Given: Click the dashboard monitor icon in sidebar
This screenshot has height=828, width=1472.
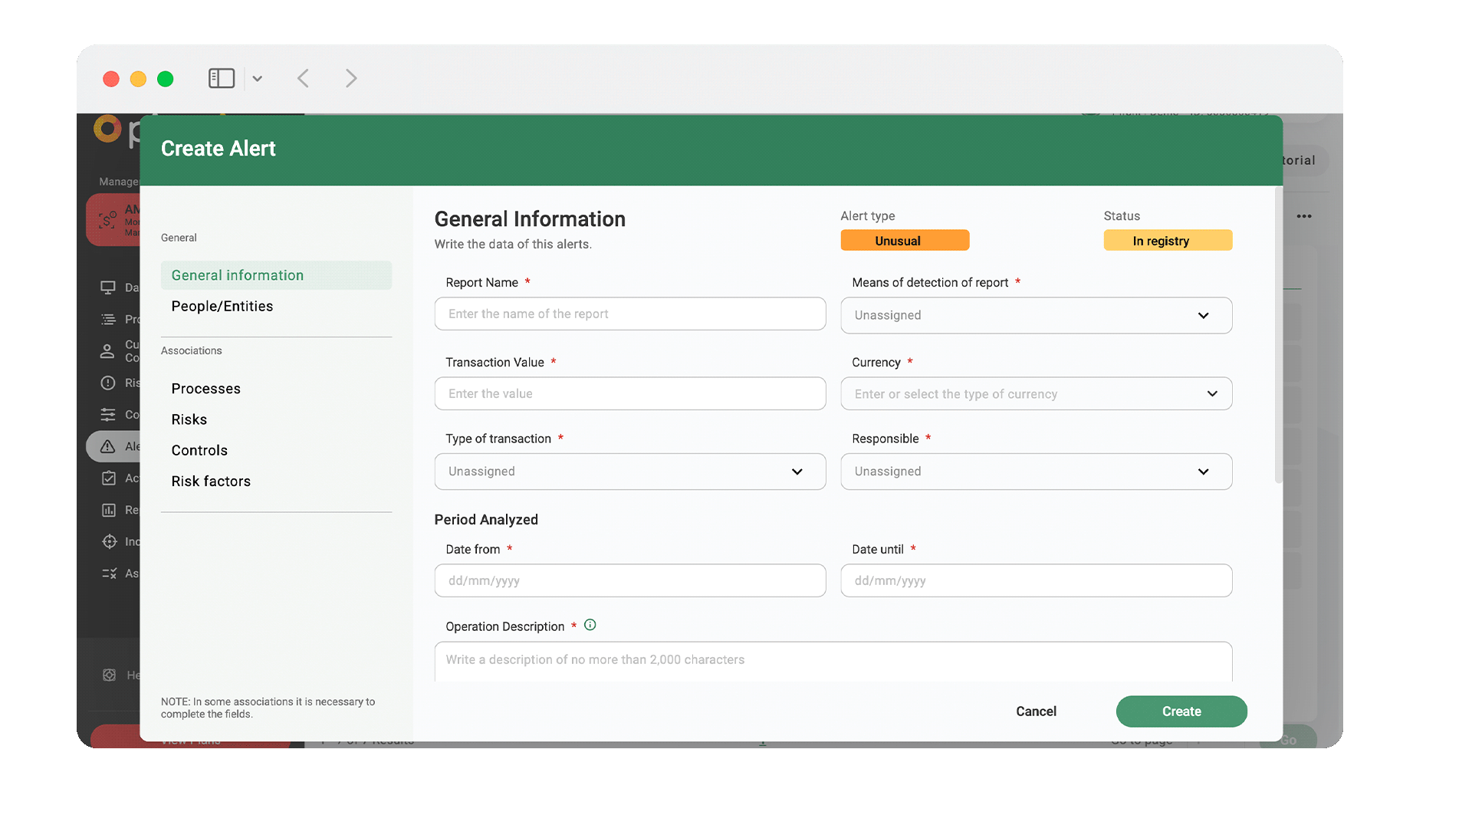Looking at the screenshot, I should click(x=108, y=287).
